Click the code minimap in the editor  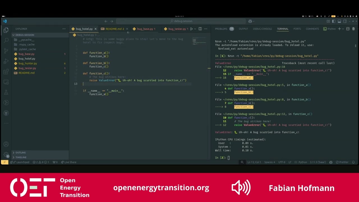[x=199, y=41]
